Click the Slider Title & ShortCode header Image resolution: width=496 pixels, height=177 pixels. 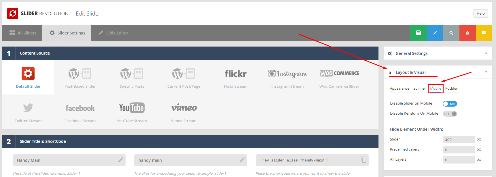(190, 141)
